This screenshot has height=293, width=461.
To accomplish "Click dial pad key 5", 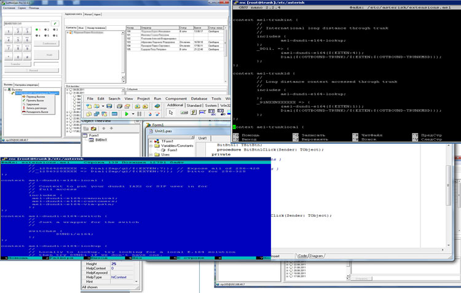I will click(x=18, y=39).
